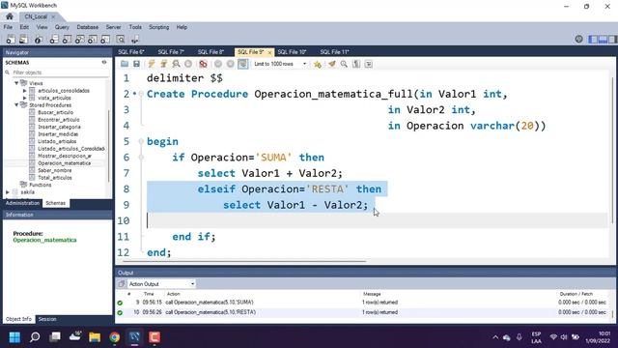Click the commit transaction icon

point(218,64)
